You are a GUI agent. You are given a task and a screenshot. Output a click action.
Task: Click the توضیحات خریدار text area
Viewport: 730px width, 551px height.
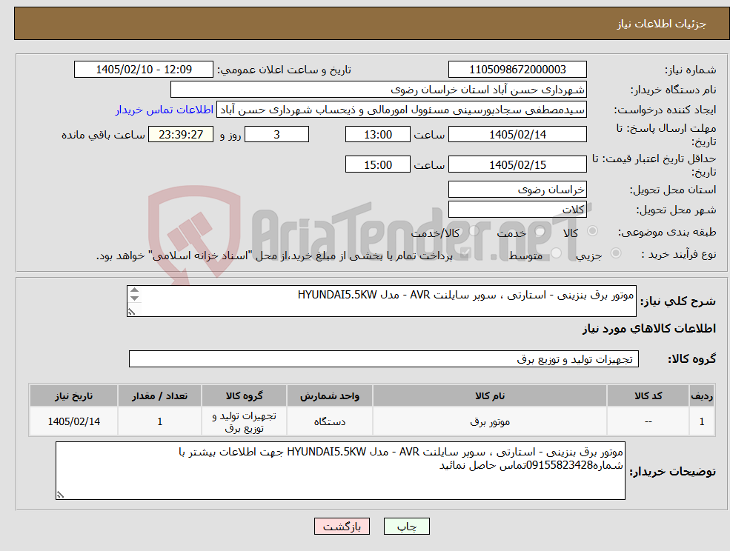[x=340, y=471]
